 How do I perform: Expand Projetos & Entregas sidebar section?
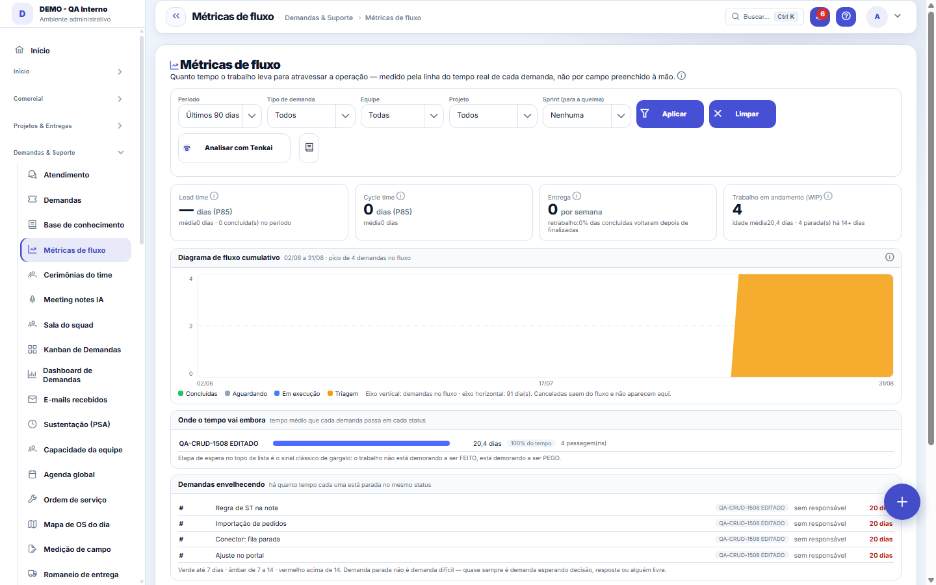pos(68,126)
